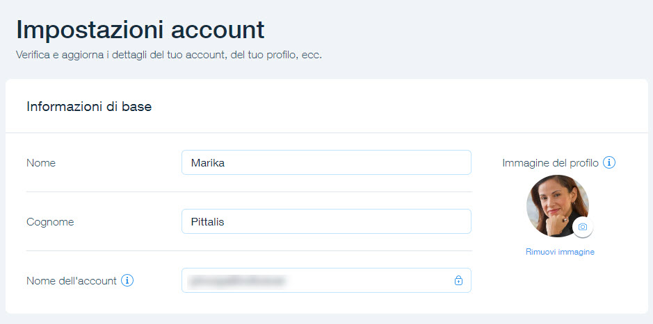
Task: Click the subtitle starting with "Verifica e aggiorna"
Action: point(168,55)
